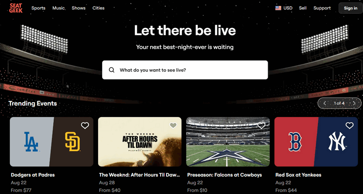Favorite the Dodgers at Padres event

click(85, 125)
